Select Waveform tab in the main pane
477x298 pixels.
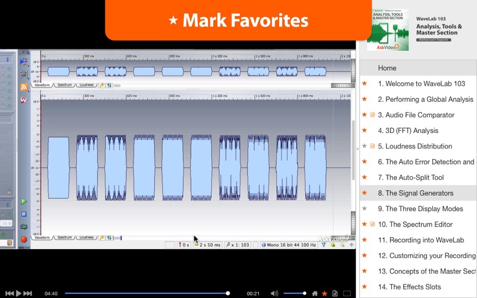(x=42, y=237)
